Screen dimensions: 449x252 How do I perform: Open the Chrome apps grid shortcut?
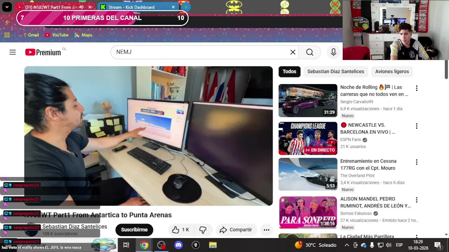[7, 35]
